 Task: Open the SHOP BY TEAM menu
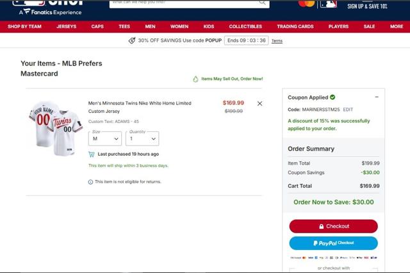[24, 26]
